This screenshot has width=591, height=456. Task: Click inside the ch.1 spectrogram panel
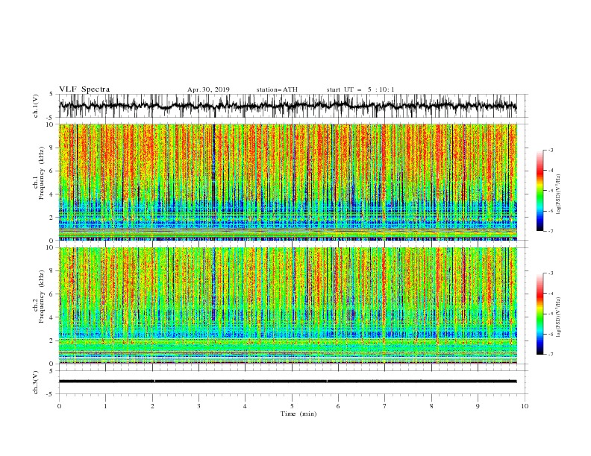pyautogui.click(x=288, y=182)
